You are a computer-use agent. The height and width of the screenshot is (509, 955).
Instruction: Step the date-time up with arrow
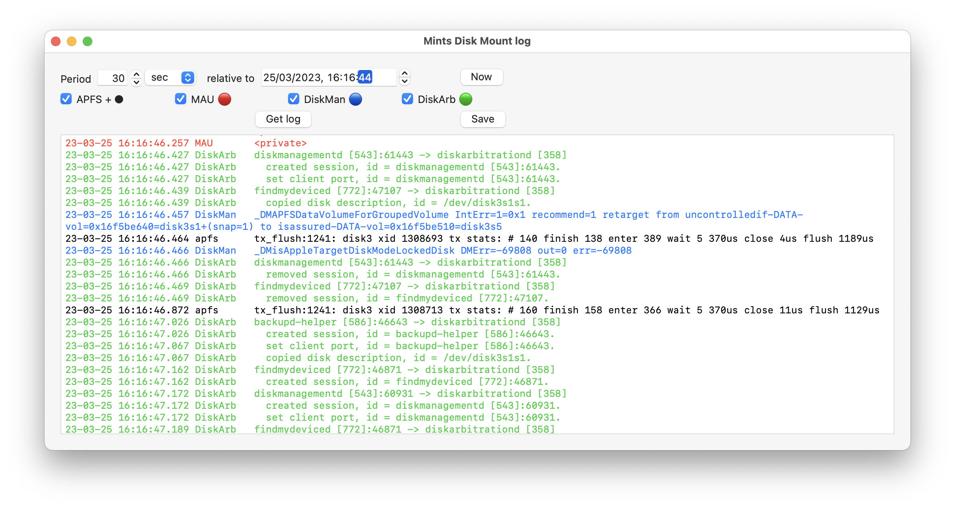pyautogui.click(x=405, y=74)
